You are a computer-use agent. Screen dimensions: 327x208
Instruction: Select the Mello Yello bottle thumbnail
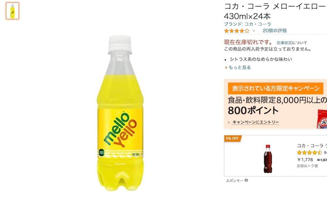point(12,11)
